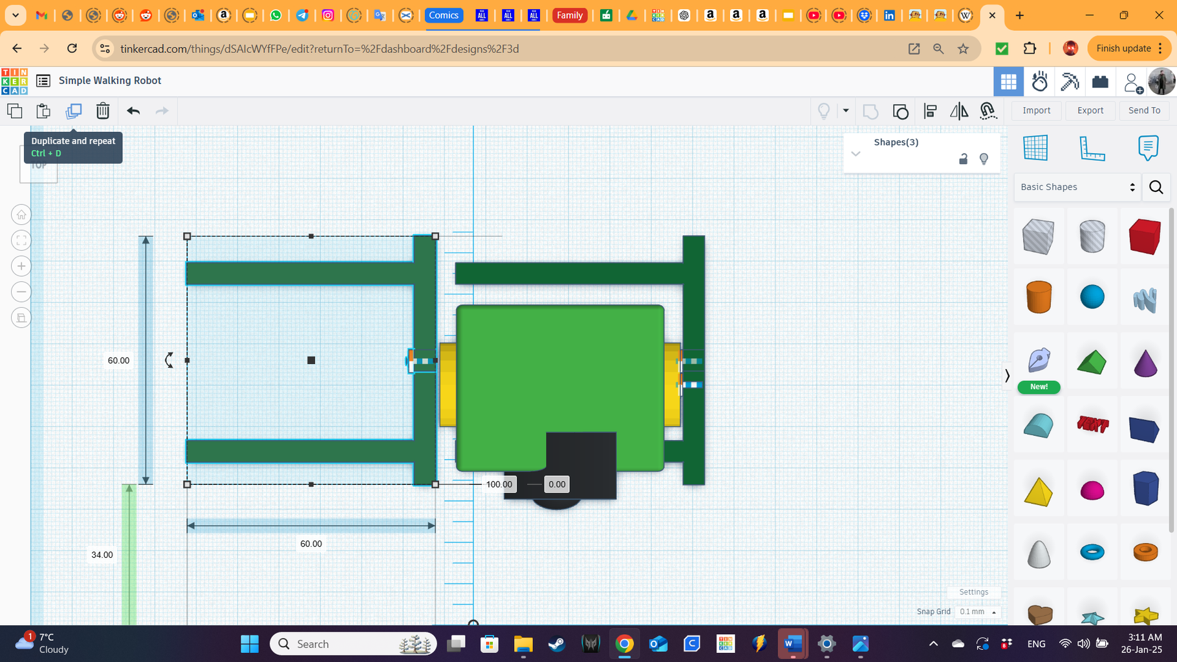
Task: Pick the blue Sphere shape
Action: pos(1092,297)
